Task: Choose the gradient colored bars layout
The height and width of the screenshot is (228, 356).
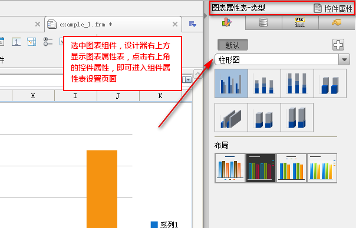Action: pyautogui.click(x=322, y=168)
